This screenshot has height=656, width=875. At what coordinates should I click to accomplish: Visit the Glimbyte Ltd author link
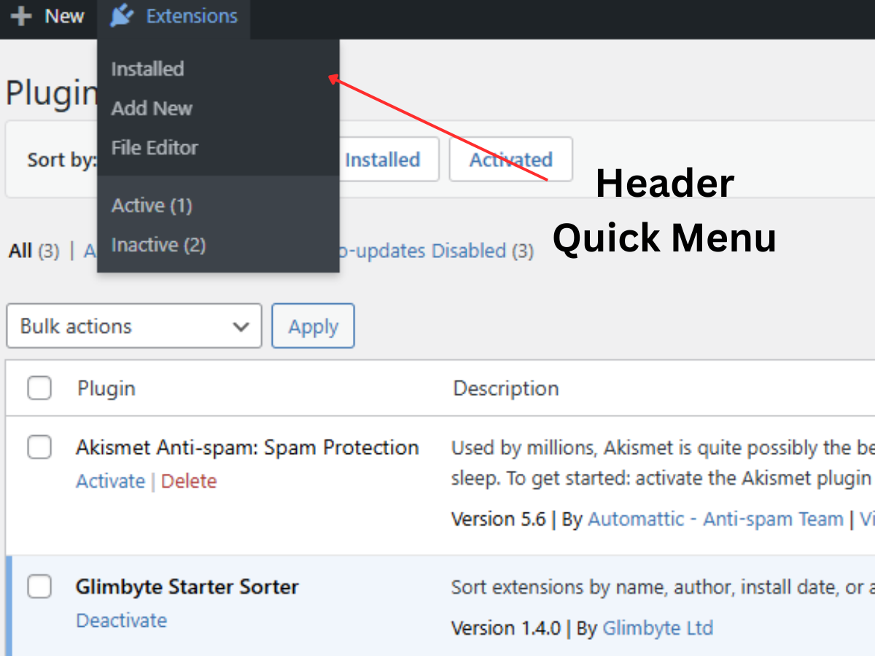coord(658,628)
